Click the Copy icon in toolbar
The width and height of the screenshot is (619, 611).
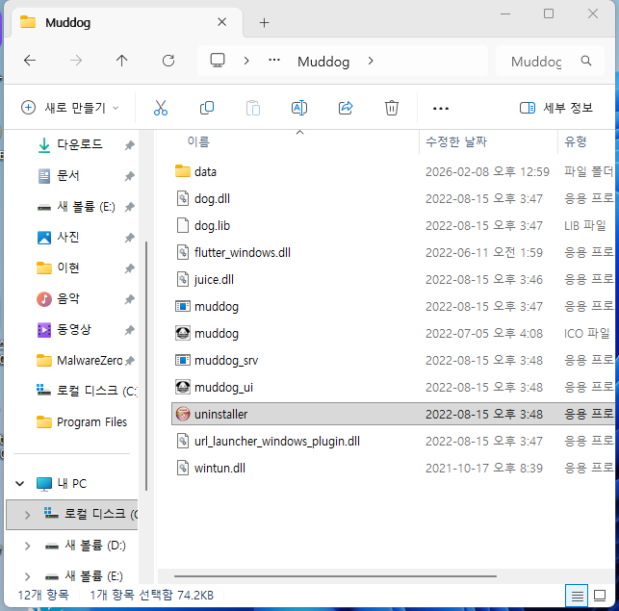[x=207, y=108]
